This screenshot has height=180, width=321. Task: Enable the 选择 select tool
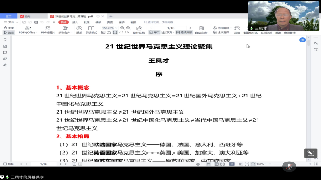(x=9, y=33)
